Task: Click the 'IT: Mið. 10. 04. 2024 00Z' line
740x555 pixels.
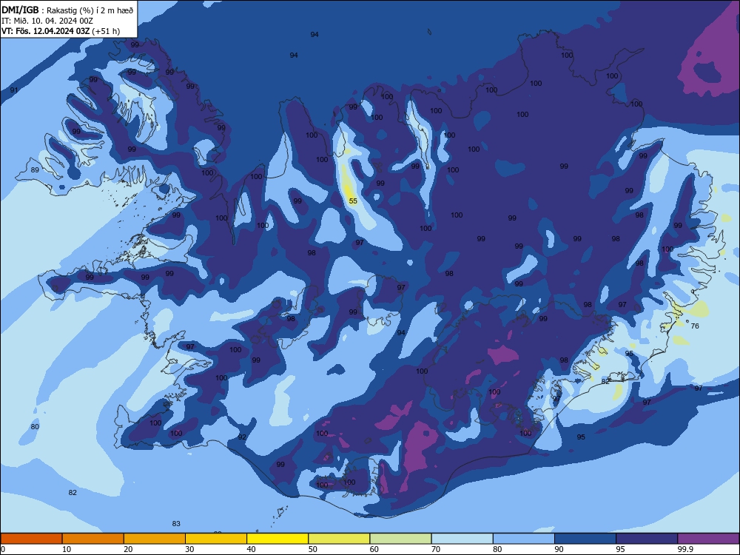Action: [47, 21]
